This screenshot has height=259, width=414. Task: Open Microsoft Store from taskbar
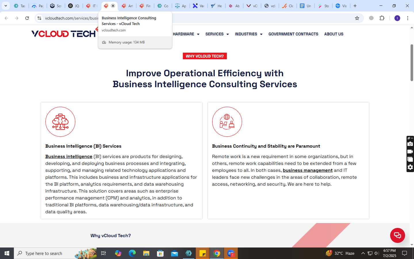point(160,253)
